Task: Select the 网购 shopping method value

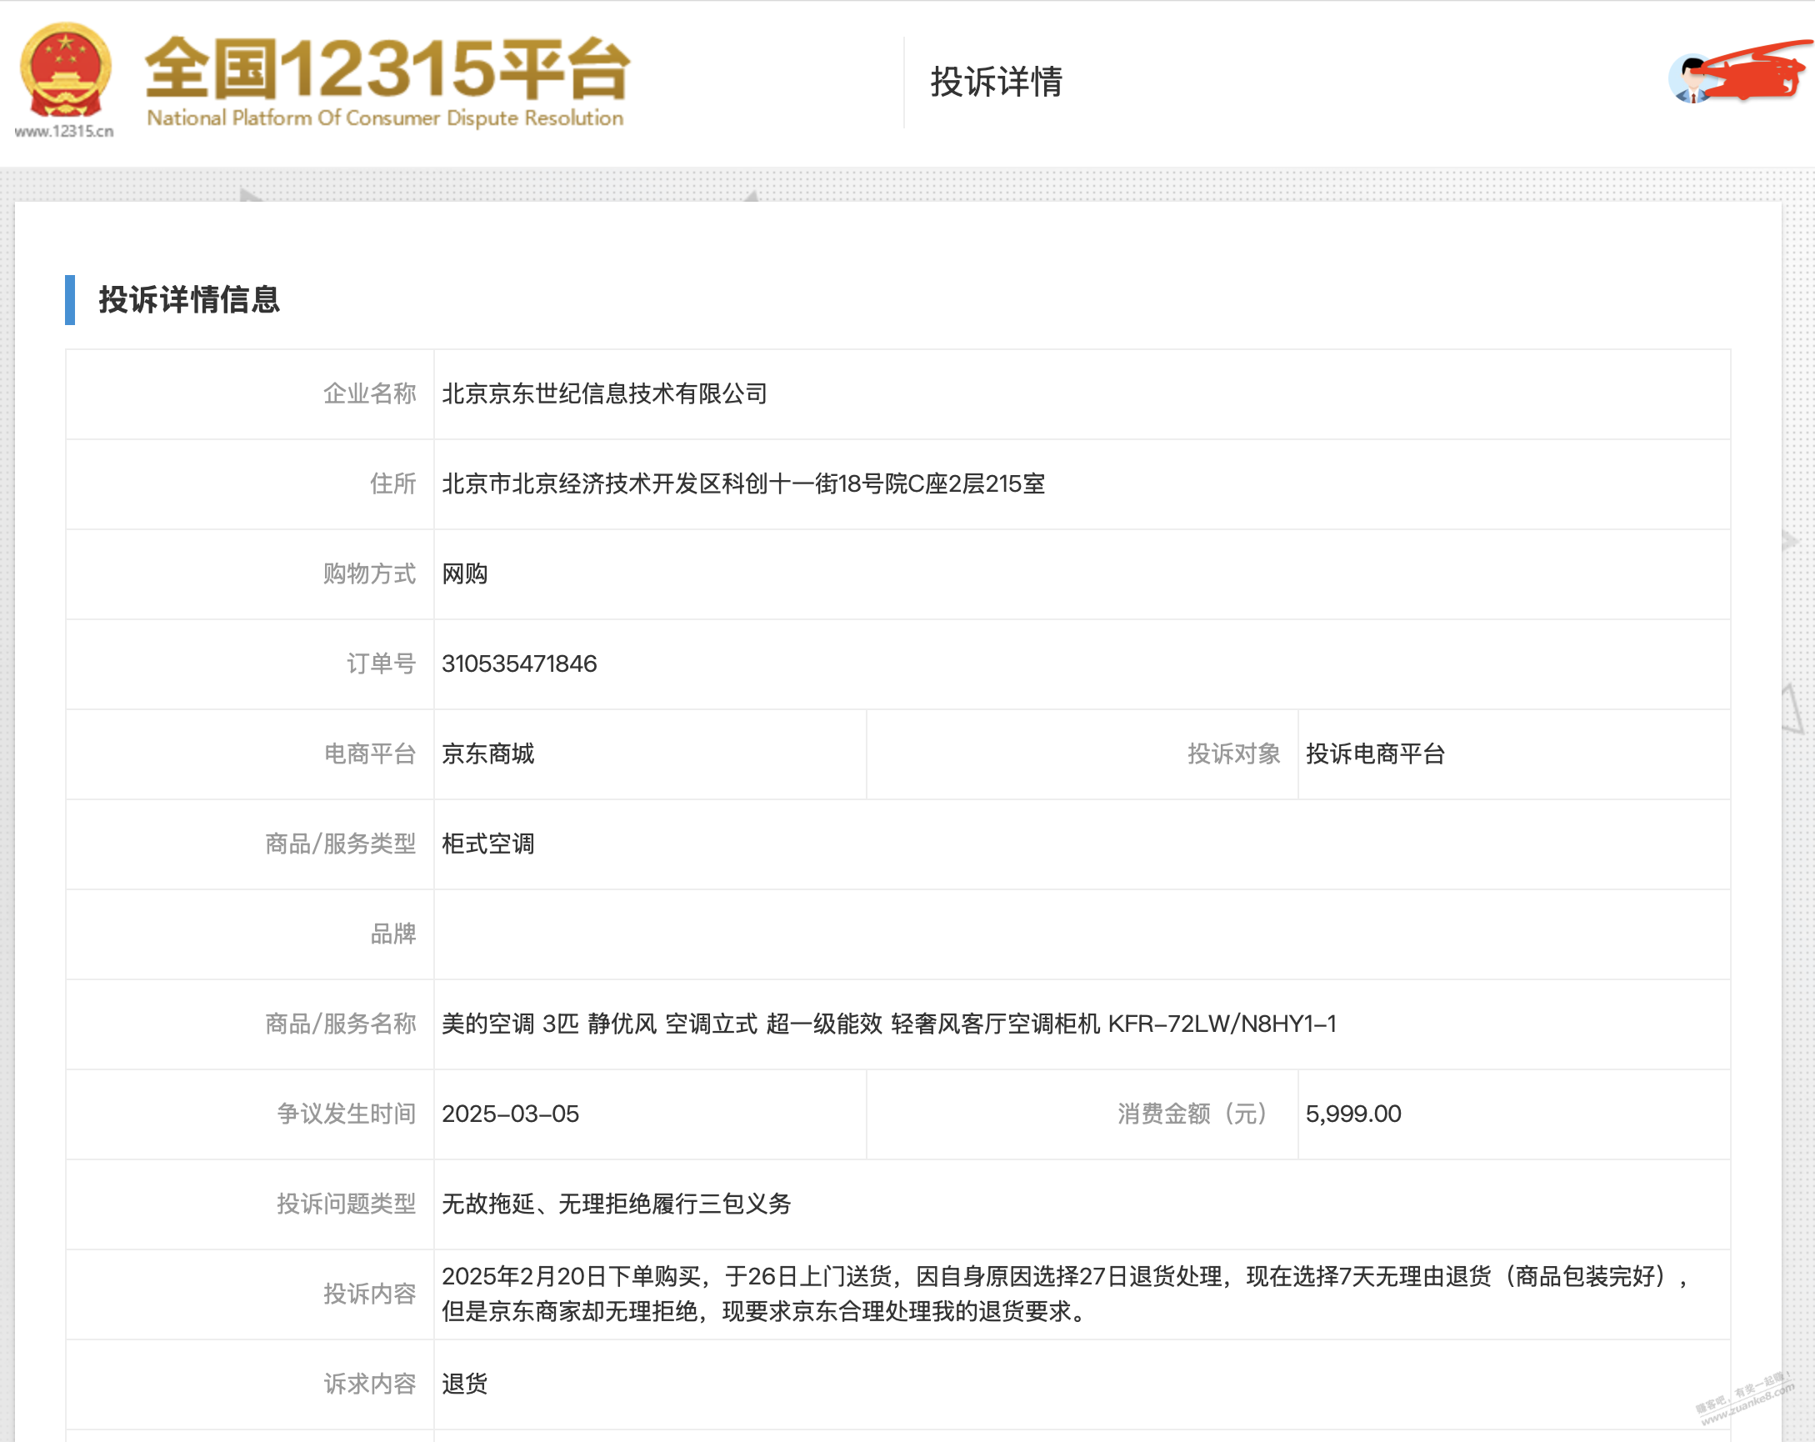Action: click(465, 574)
